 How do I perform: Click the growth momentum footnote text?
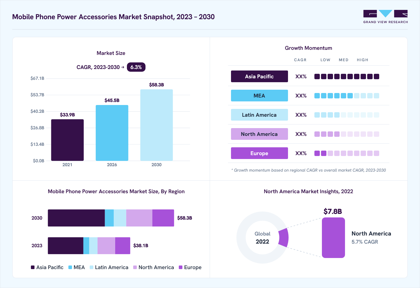(309, 170)
